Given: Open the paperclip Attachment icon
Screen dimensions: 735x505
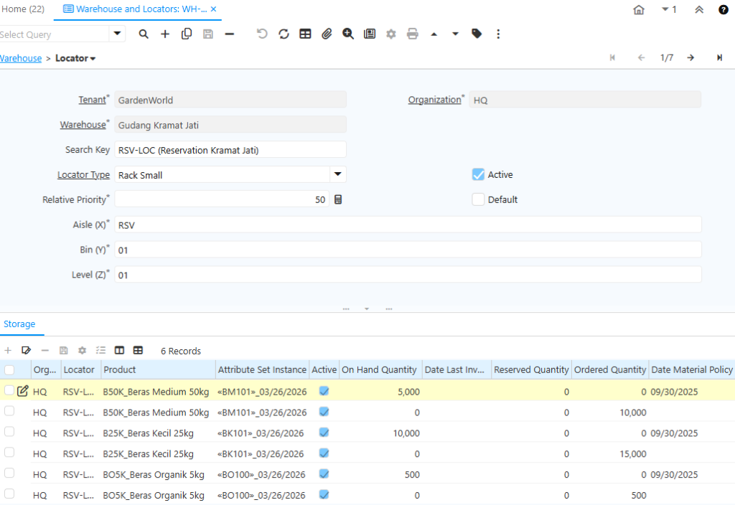Looking at the screenshot, I should pyautogui.click(x=327, y=34).
